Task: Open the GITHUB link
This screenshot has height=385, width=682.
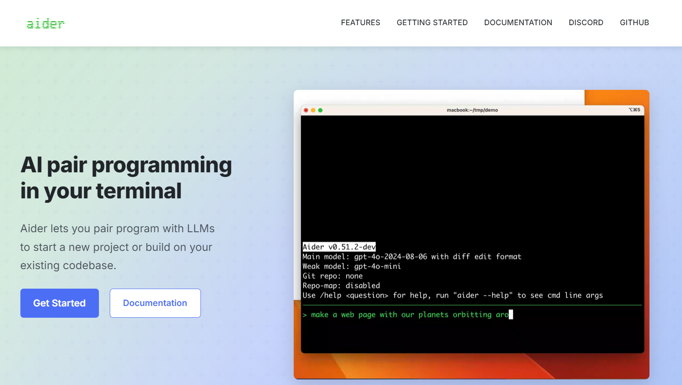Action: click(634, 23)
